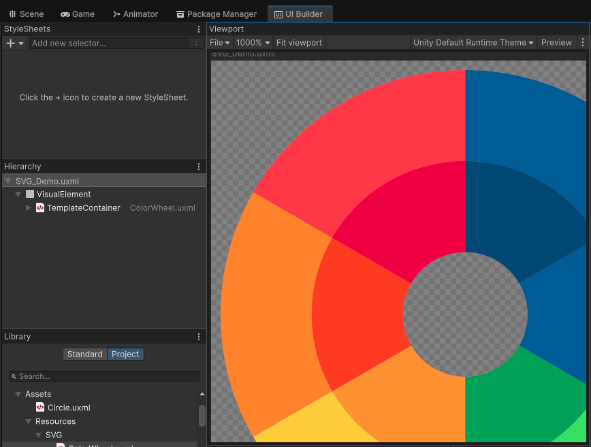Switch Library to Project view

pyautogui.click(x=125, y=354)
